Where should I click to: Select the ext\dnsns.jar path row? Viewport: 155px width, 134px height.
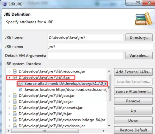tap(52, 126)
